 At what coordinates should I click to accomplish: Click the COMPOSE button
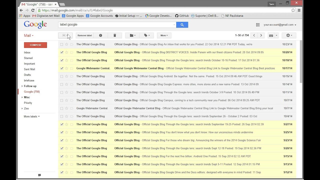click(35, 45)
